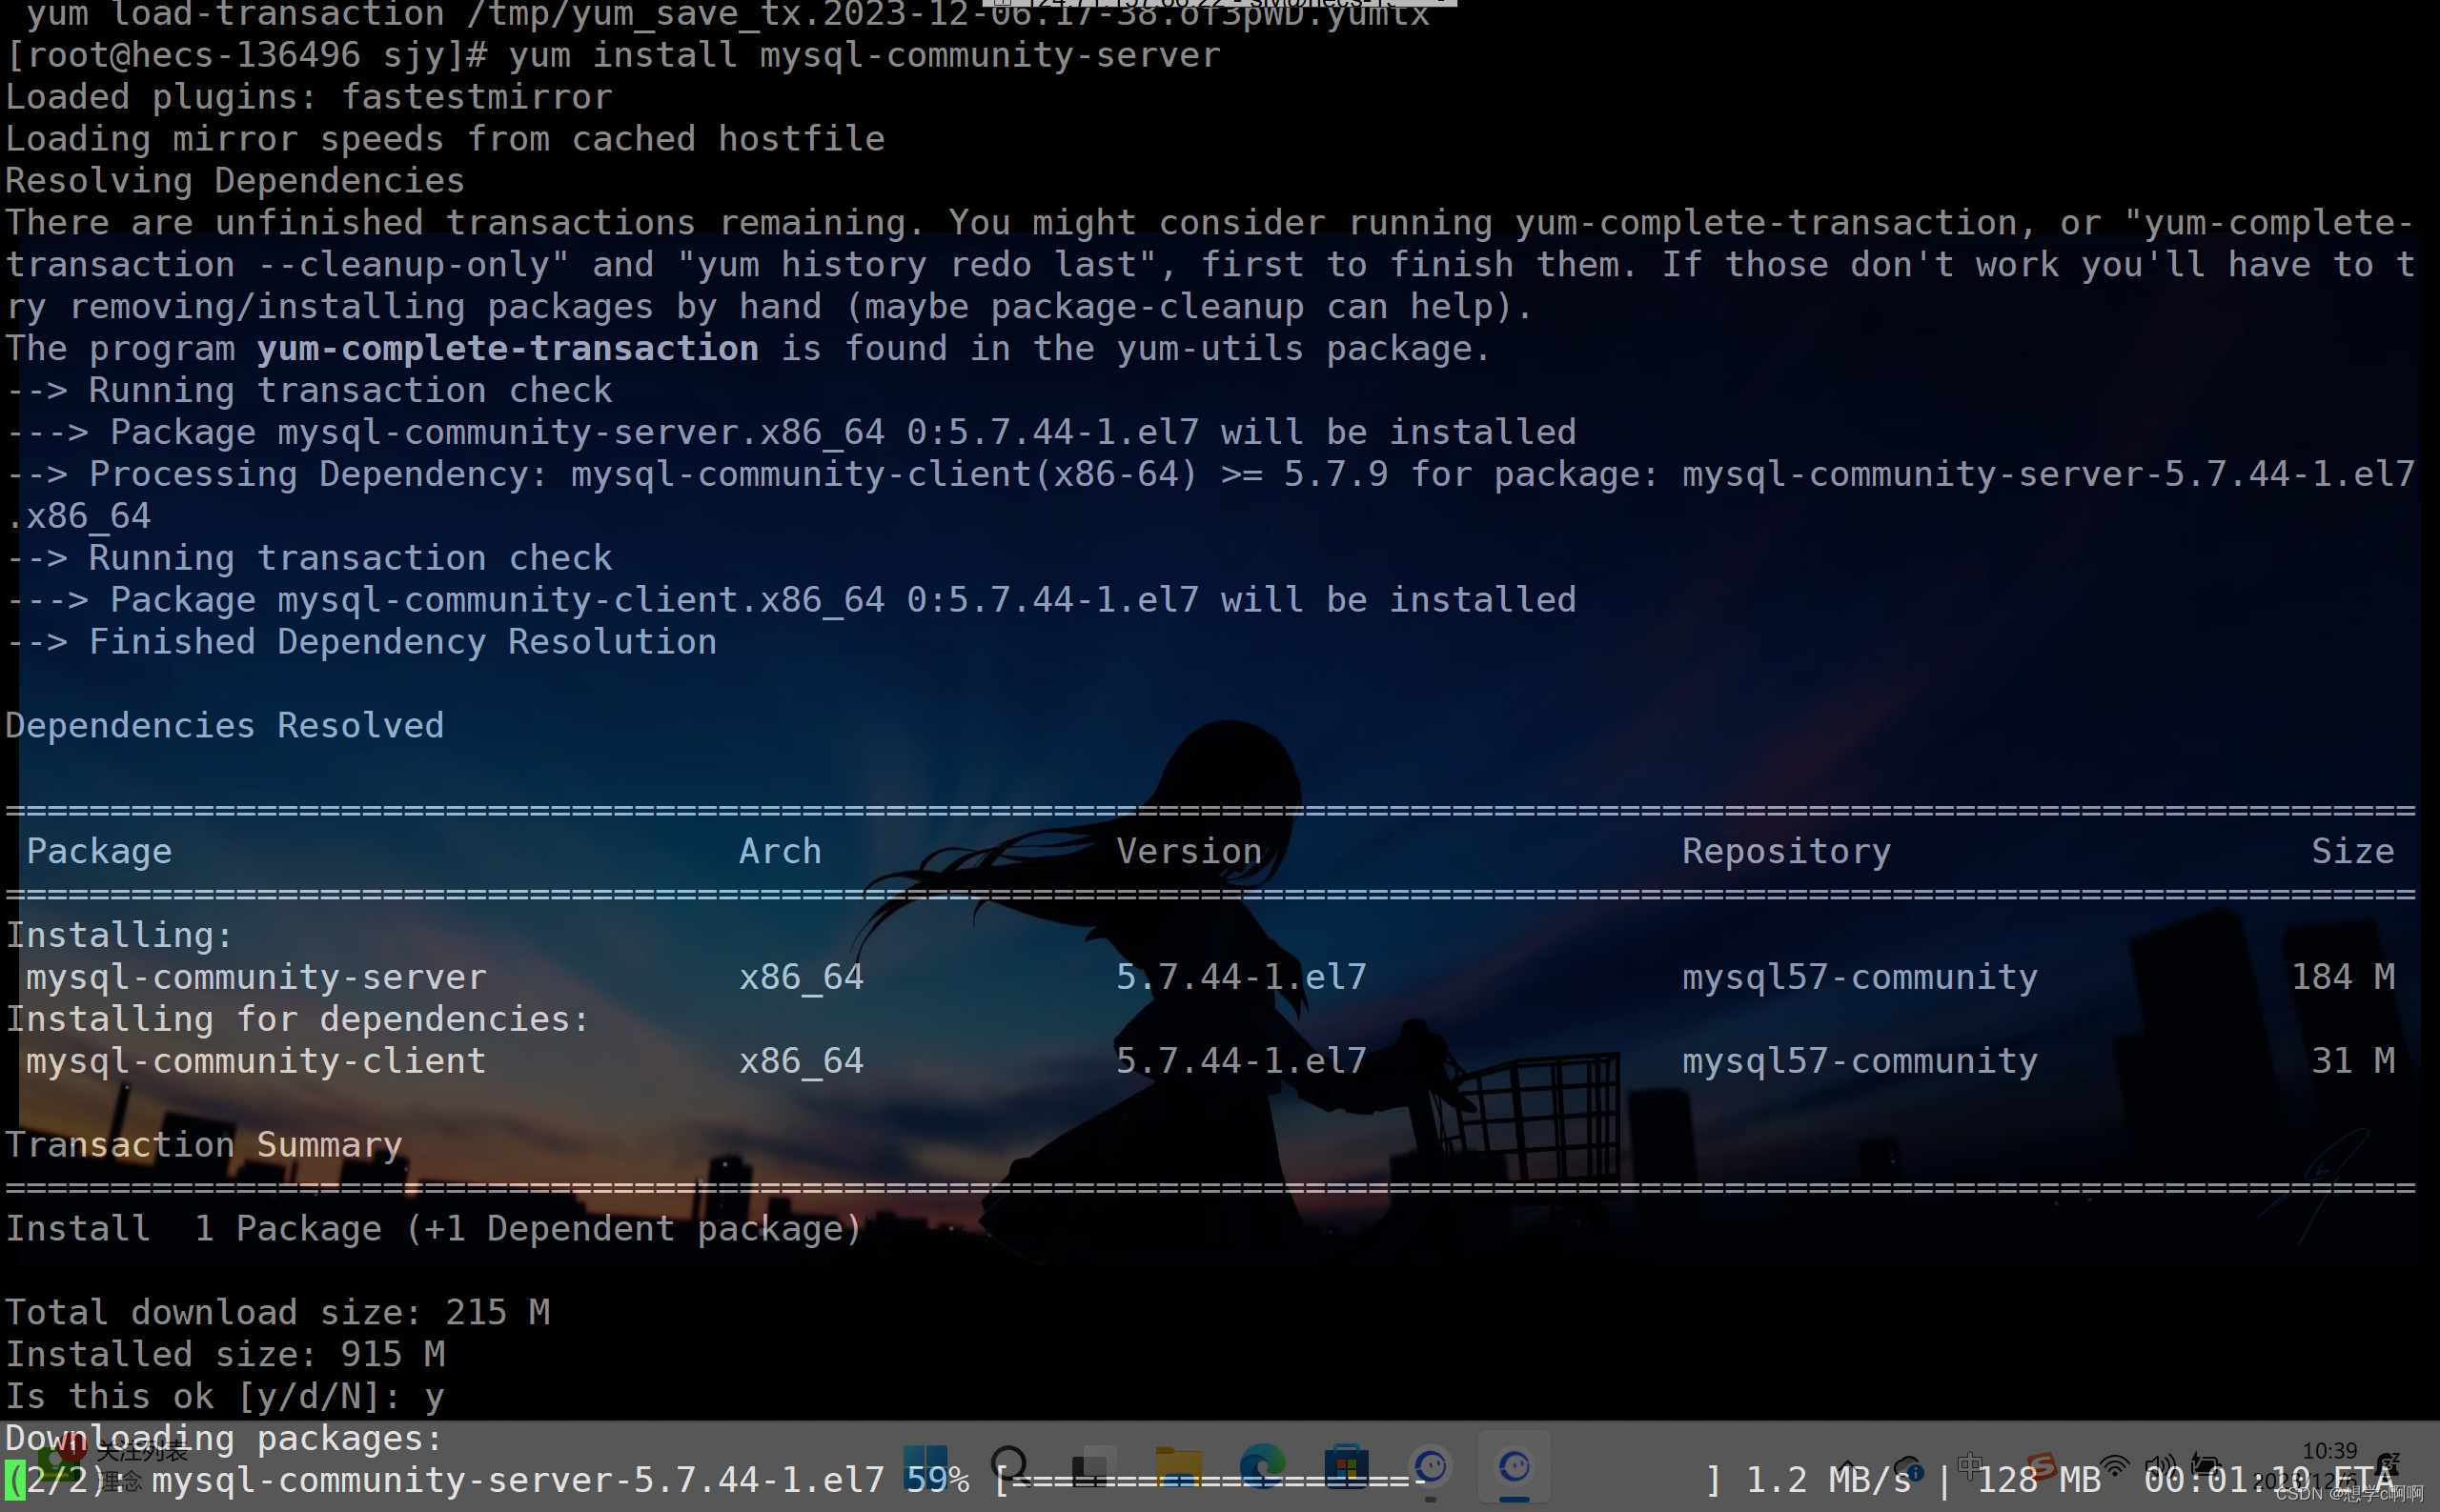Click the Package column header
2440x1512 pixels.
(x=99, y=851)
